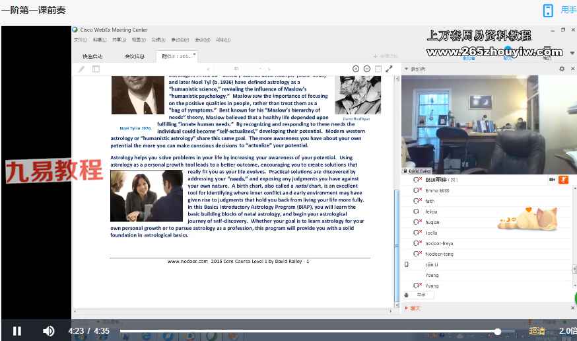The image size is (577, 341).
Task: Click muted headset icon beside Joella
Action: [x=417, y=233]
